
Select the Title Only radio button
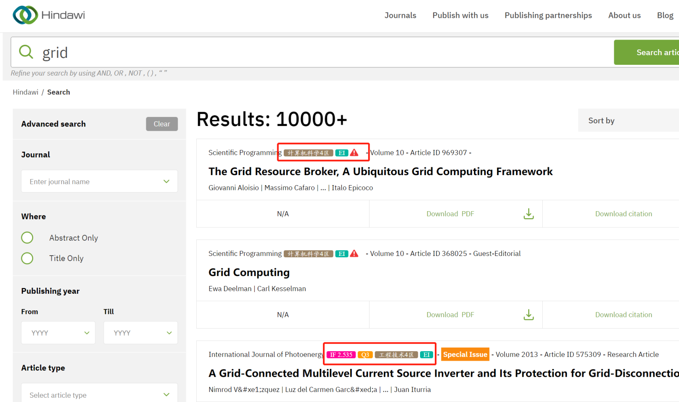pyautogui.click(x=27, y=258)
